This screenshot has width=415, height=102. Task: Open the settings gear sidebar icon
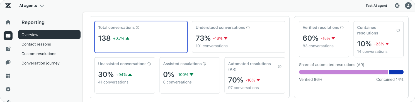8,89
